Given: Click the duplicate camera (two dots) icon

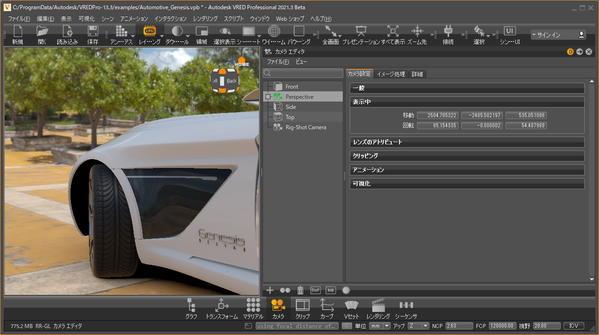Looking at the screenshot, I should (x=285, y=290).
